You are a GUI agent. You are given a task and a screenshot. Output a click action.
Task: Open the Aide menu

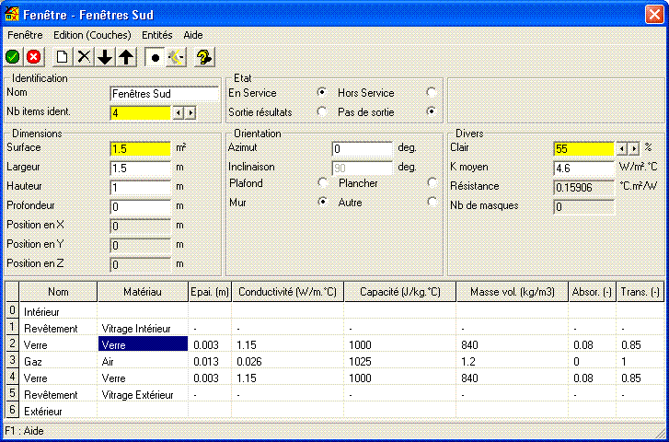click(193, 35)
